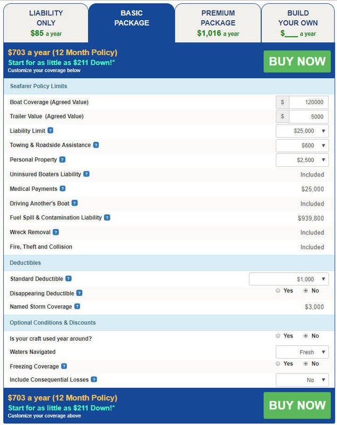Click the Seafarer Policy Limits heading
The image size is (337, 425).
[38, 86]
